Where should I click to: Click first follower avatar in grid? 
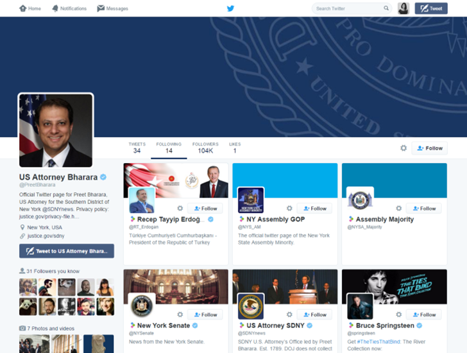(x=28, y=287)
